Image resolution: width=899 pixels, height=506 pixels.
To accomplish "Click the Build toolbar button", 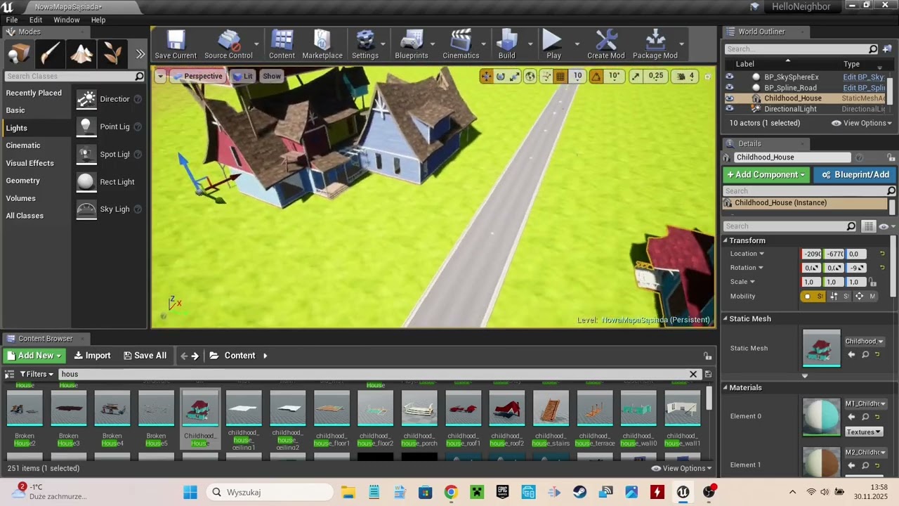I will [x=506, y=44].
